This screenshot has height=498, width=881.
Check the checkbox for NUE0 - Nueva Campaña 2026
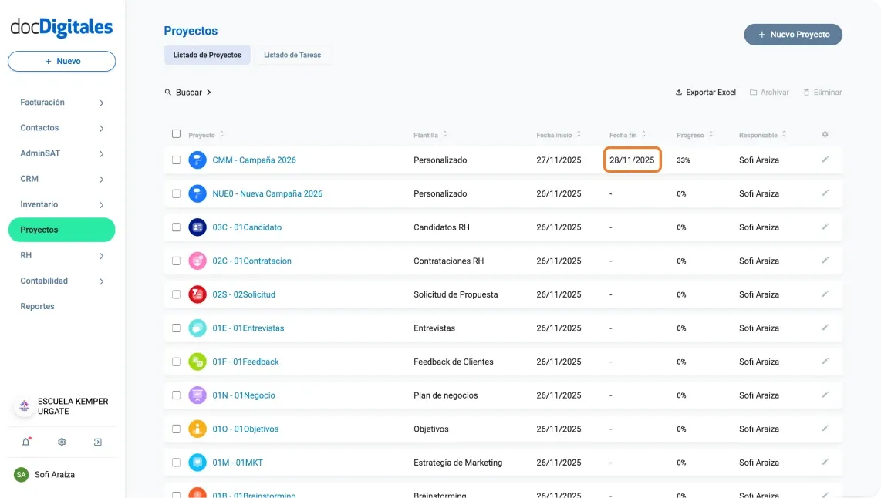click(x=176, y=193)
